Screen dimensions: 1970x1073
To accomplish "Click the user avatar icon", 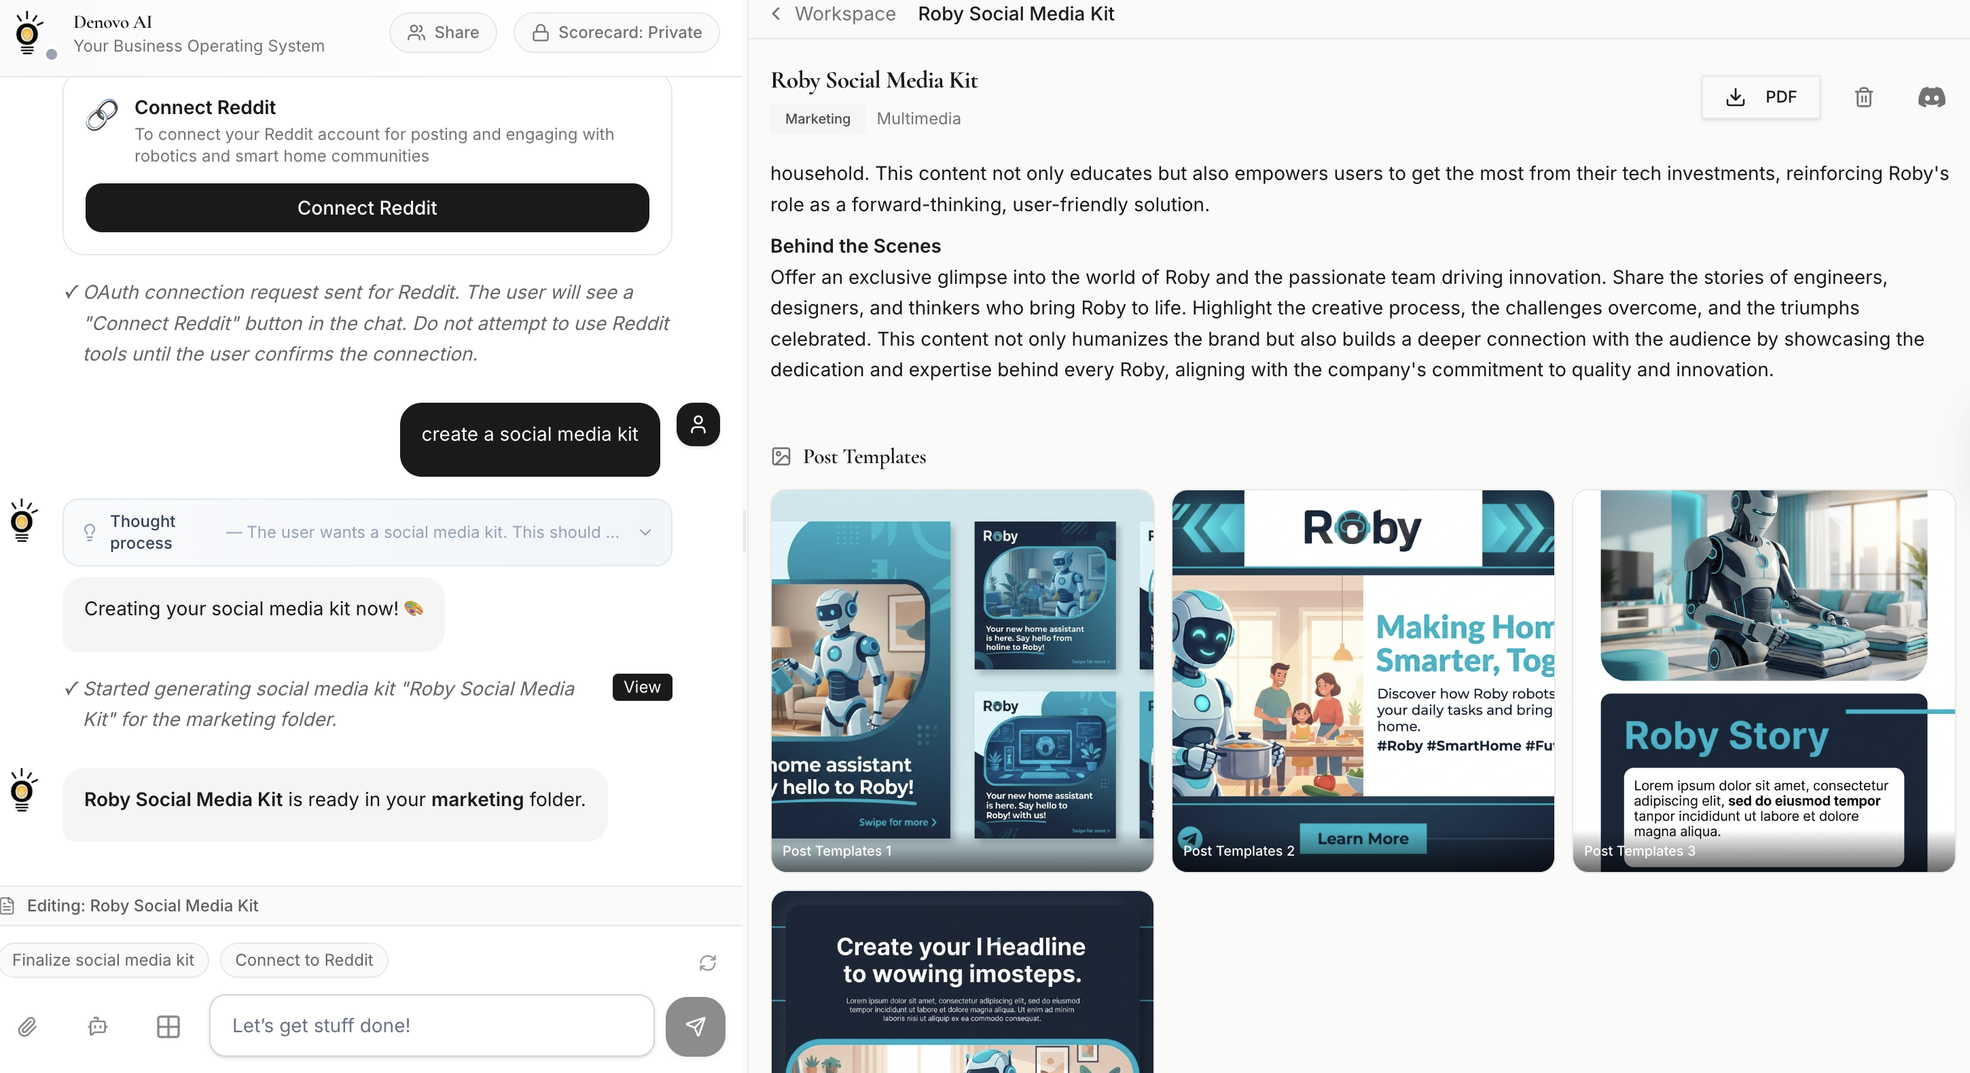I will tap(698, 424).
